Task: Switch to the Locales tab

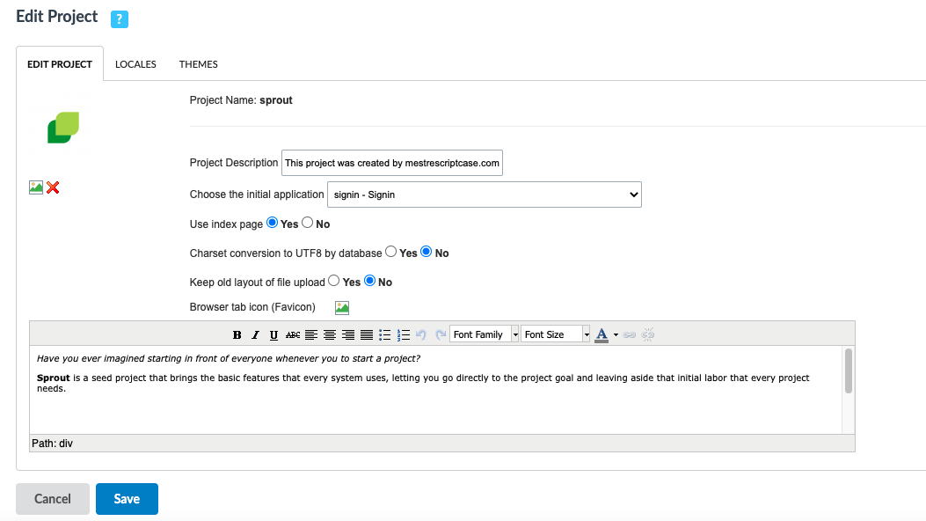Action: 135,63
